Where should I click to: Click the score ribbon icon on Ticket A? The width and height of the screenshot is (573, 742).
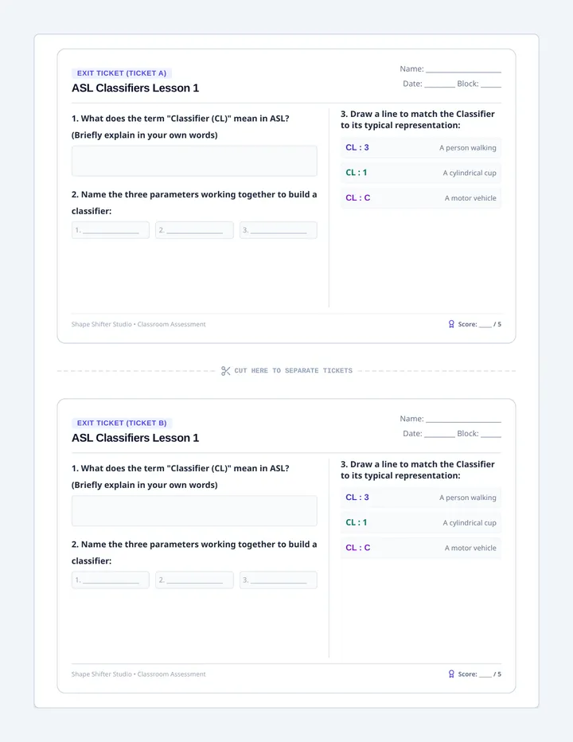451,324
